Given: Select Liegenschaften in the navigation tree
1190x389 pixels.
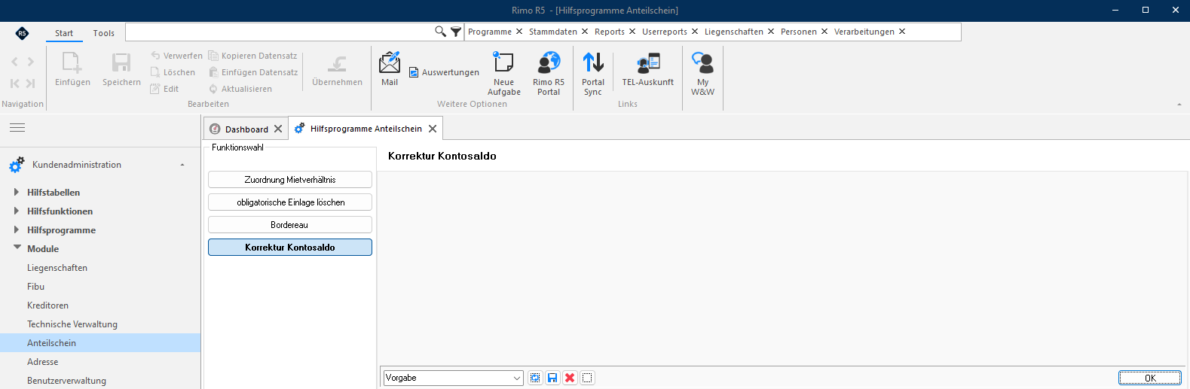Looking at the screenshot, I should click(x=57, y=268).
